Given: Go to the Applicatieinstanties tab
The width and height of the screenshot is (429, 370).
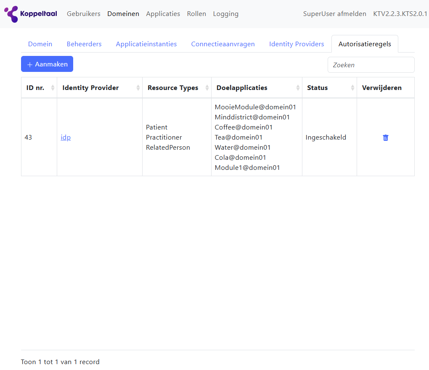Looking at the screenshot, I should tap(146, 44).
